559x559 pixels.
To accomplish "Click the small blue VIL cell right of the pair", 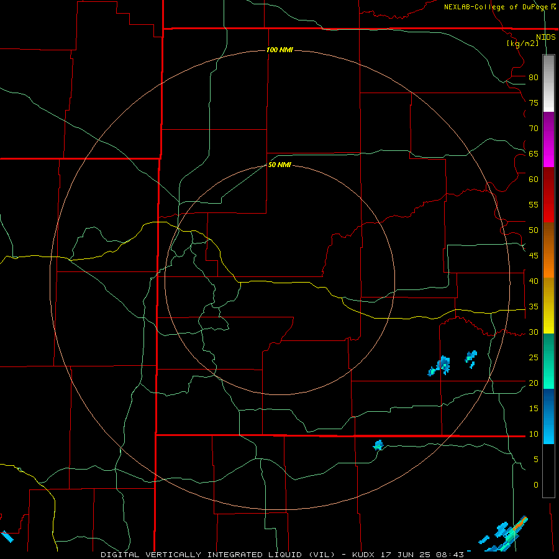I will tap(471, 359).
